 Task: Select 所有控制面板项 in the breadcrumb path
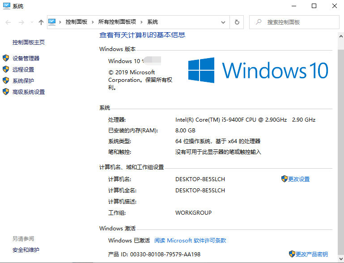tap(117, 22)
